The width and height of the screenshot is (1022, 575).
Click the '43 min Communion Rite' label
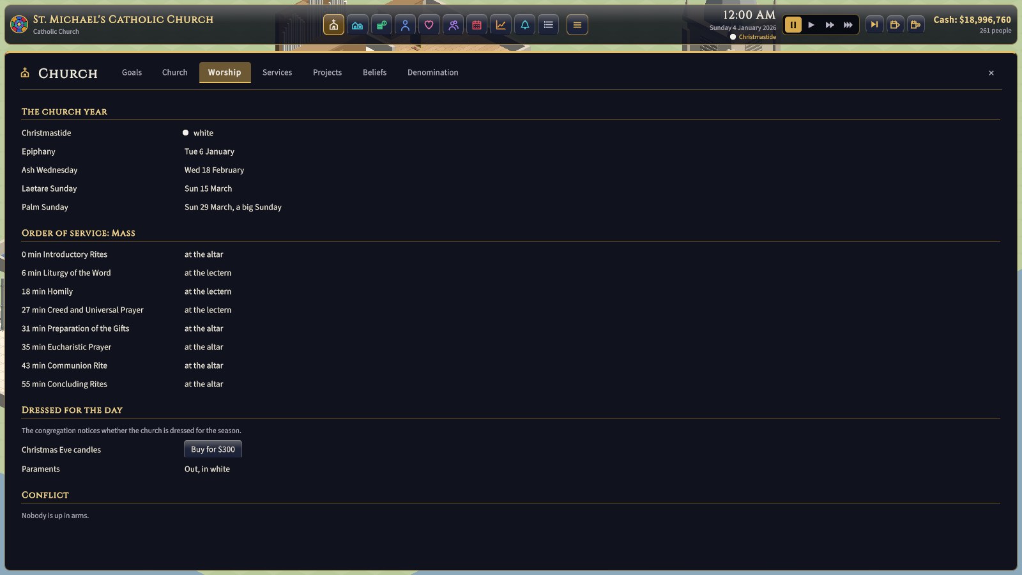[x=65, y=365]
